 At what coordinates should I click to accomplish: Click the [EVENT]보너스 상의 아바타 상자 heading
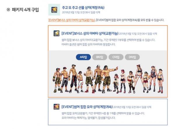coord(90,33)
